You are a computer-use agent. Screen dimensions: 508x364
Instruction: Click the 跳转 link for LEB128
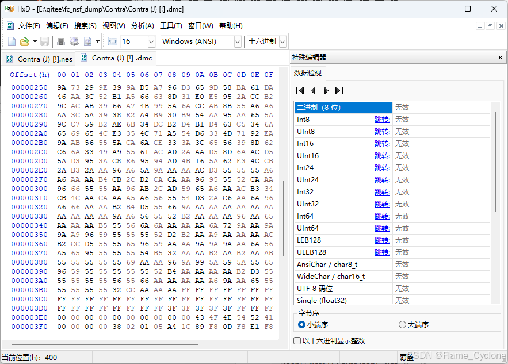383,240
